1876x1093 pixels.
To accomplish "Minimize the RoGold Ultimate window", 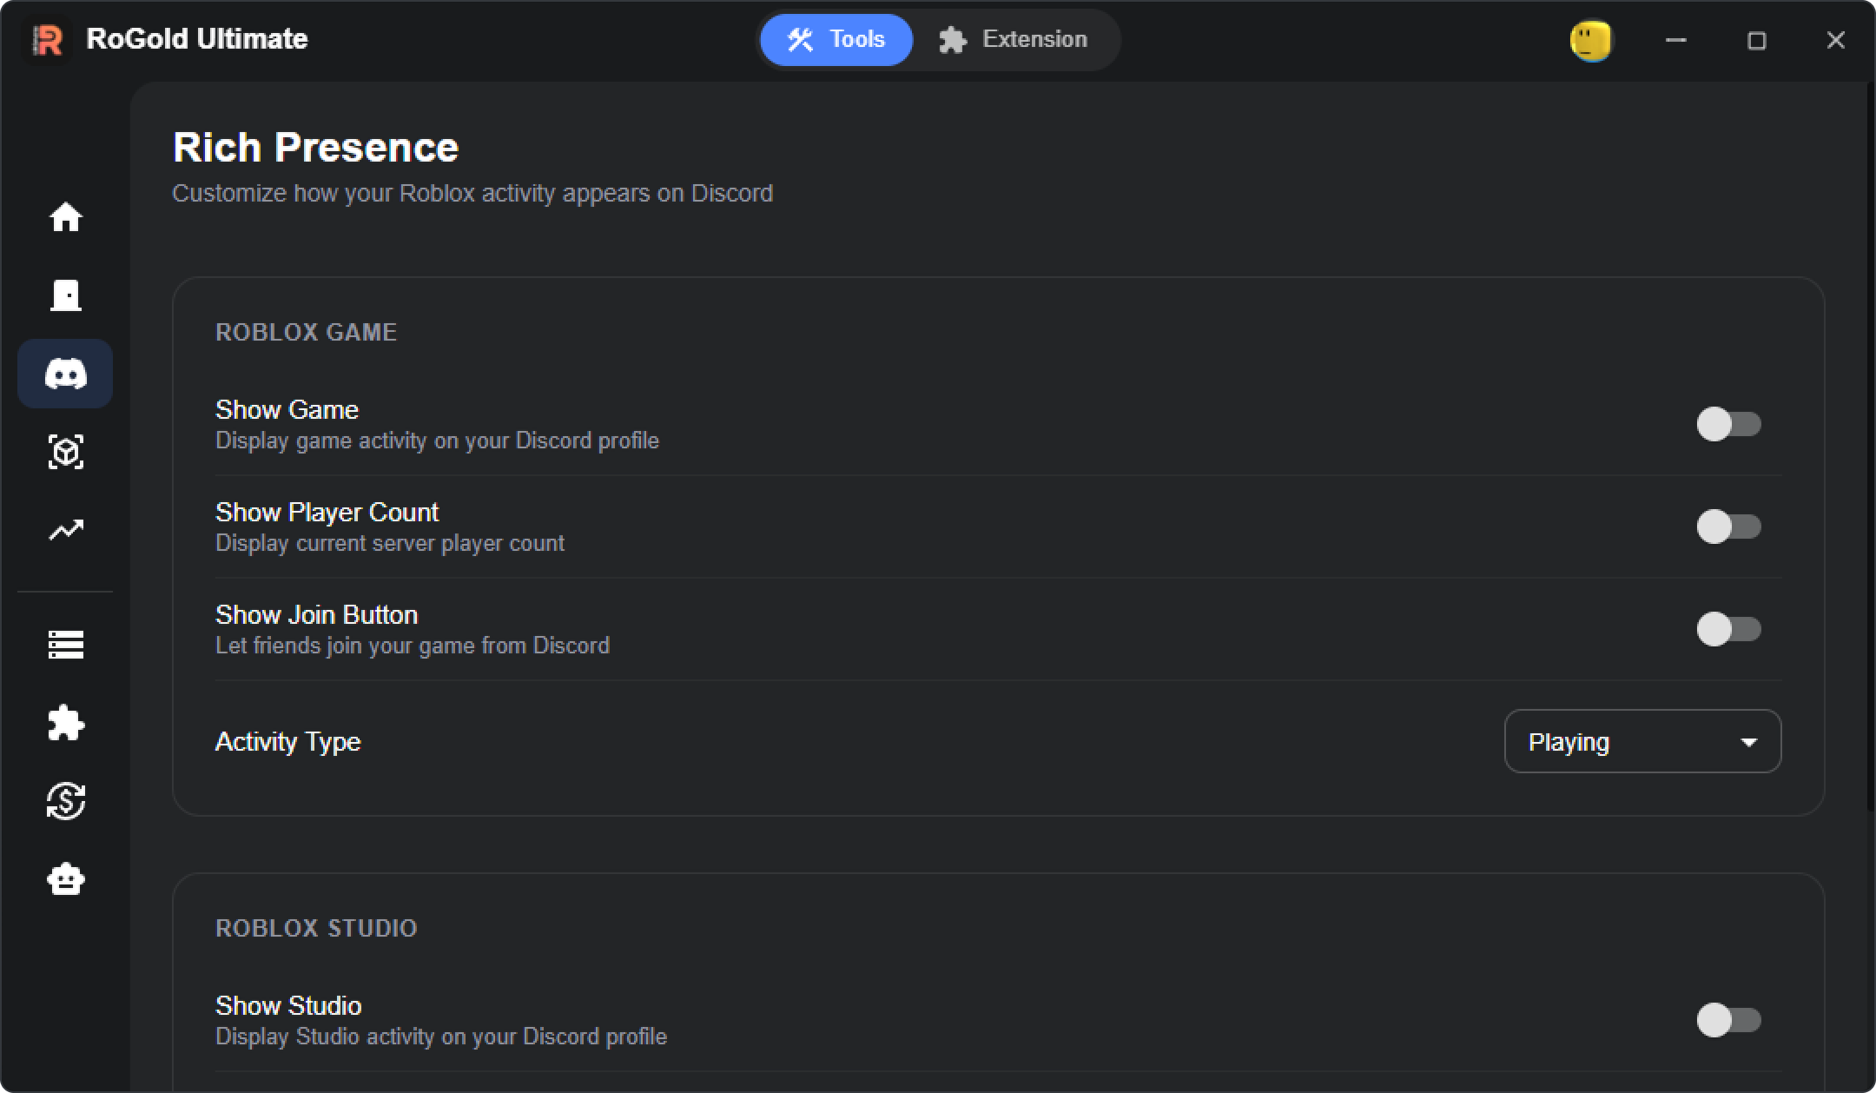I will pos(1676,40).
